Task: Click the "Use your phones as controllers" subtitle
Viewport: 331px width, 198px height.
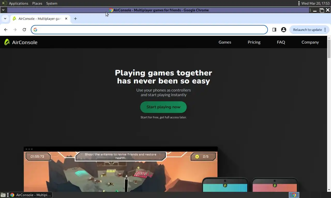Action: [163, 90]
